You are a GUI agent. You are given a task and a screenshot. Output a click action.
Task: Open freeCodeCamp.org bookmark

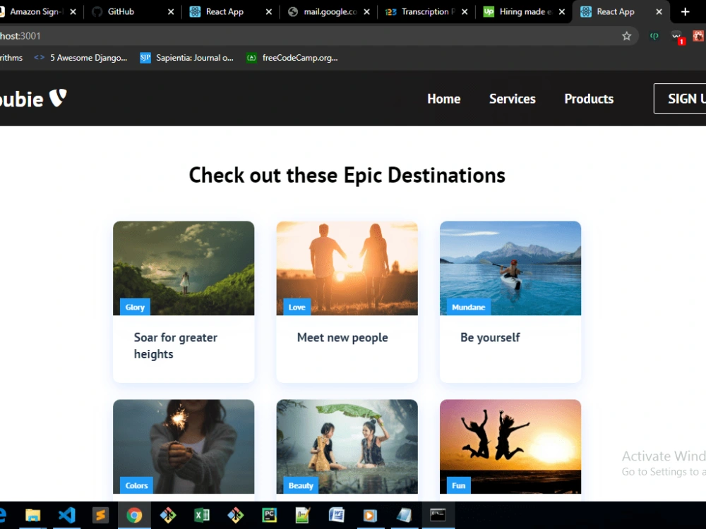pyautogui.click(x=292, y=58)
